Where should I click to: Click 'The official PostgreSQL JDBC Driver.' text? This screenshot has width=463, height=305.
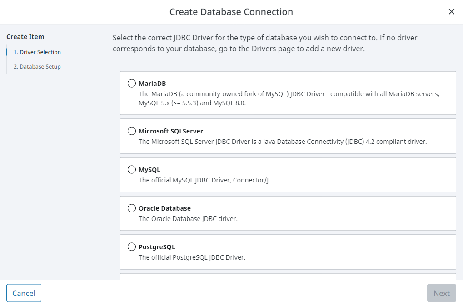pyautogui.click(x=192, y=257)
